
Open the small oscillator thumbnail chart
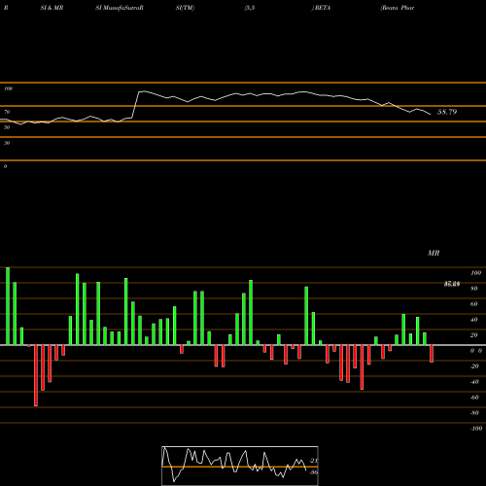pos(240,466)
